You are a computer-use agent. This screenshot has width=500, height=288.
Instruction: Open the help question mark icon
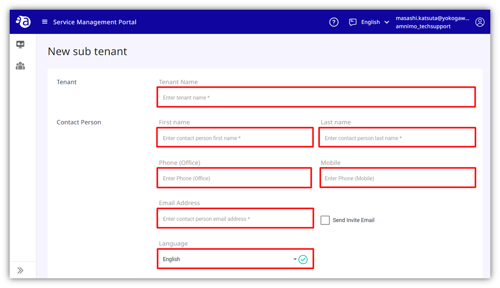click(x=333, y=22)
